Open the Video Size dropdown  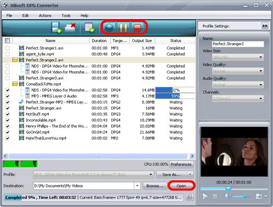(238, 57)
